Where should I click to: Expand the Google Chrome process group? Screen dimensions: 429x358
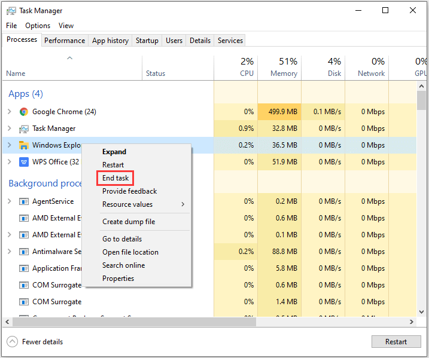(x=10, y=112)
